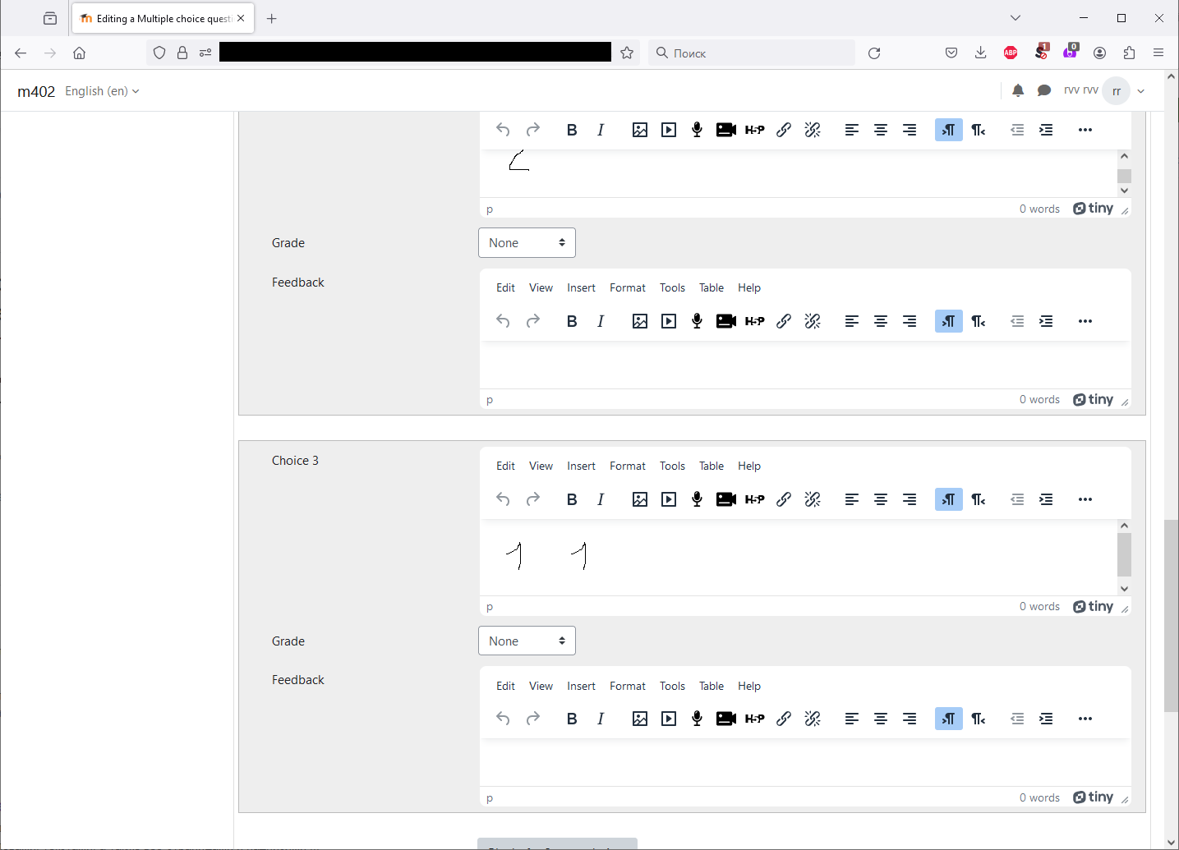Insert image in Choice 3 Feedback editor
This screenshot has width=1179, height=850.
pos(640,719)
